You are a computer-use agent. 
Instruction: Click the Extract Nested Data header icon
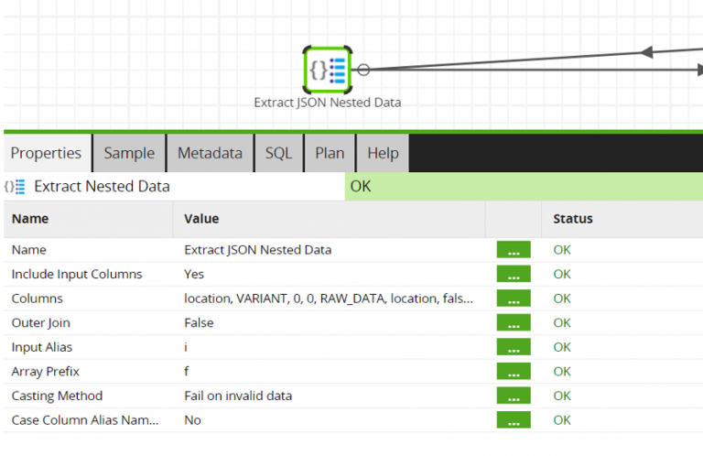[15, 187]
